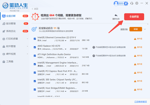The width and height of the screenshot is (150, 105).
Task: Click the user avatar login icon
Action: 116,3
